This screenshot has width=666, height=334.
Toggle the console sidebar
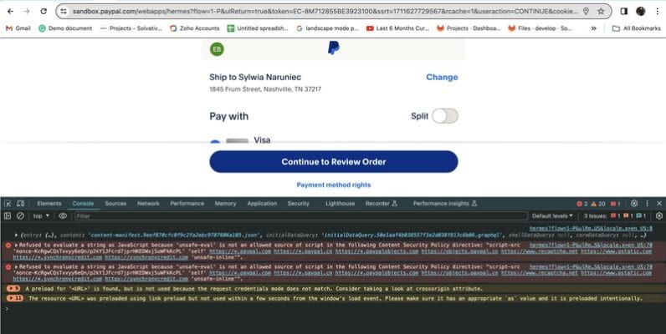8,215
